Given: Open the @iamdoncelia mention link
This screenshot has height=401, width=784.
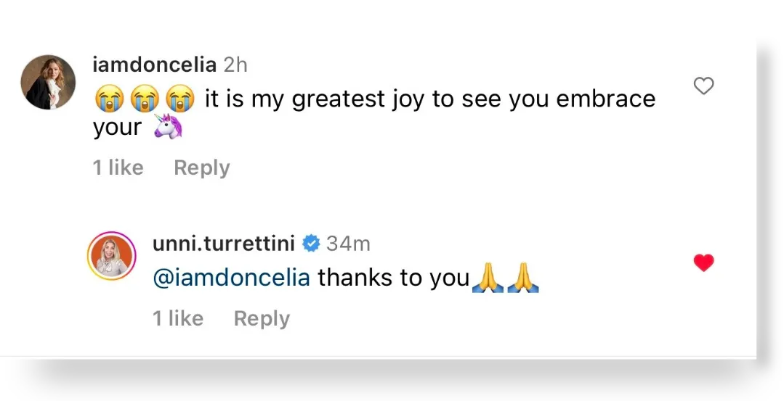Looking at the screenshot, I should [231, 278].
